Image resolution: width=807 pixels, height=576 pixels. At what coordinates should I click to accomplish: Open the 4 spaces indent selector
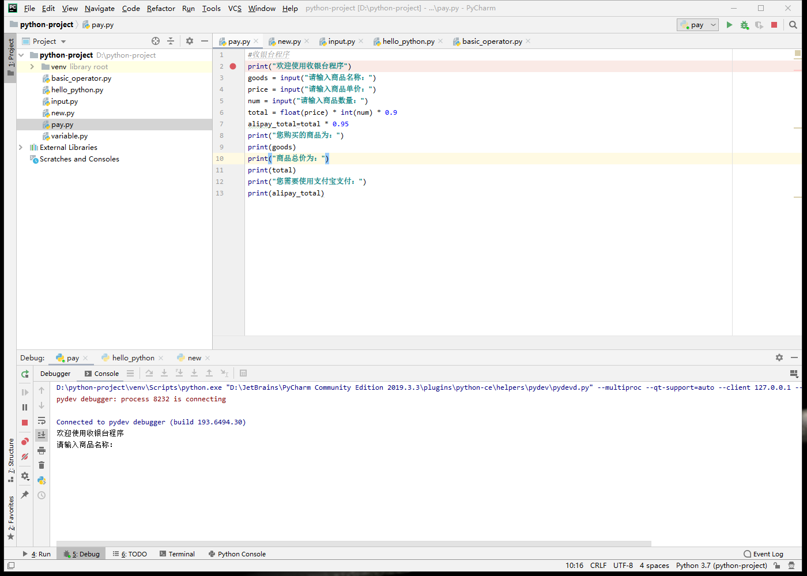[654, 566]
